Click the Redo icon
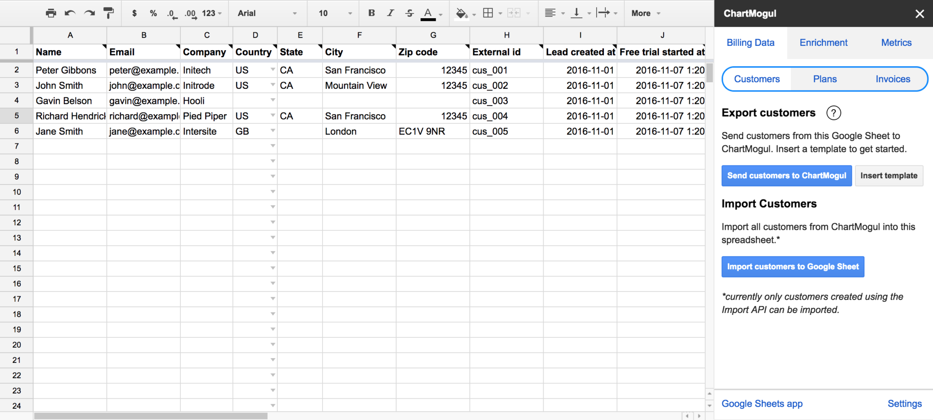Viewport: 933px width, 420px height. point(89,13)
